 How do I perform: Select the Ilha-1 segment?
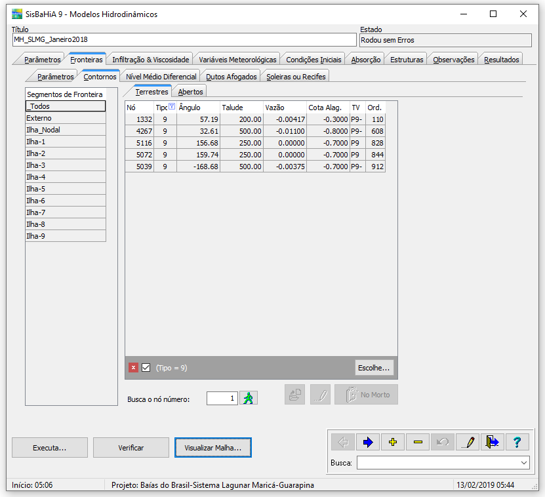[x=66, y=142]
